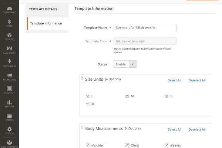The image size is (222, 148).
Task: Uncheck the L size unit checkbox
Action: coord(88,96)
